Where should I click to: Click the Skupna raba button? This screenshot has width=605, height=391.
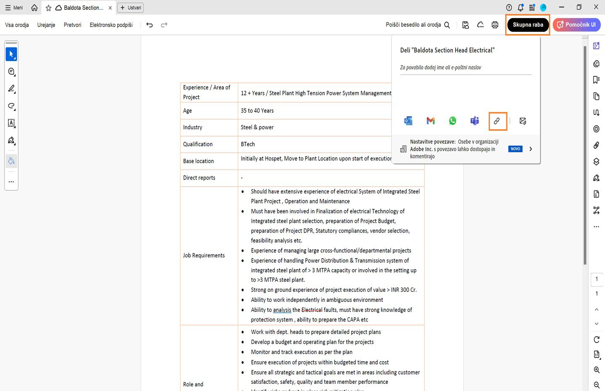pyautogui.click(x=528, y=25)
